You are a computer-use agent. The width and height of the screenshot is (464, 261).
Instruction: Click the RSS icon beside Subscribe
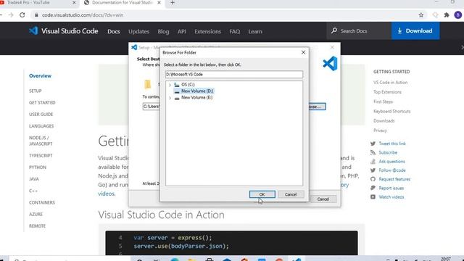pos(373,152)
